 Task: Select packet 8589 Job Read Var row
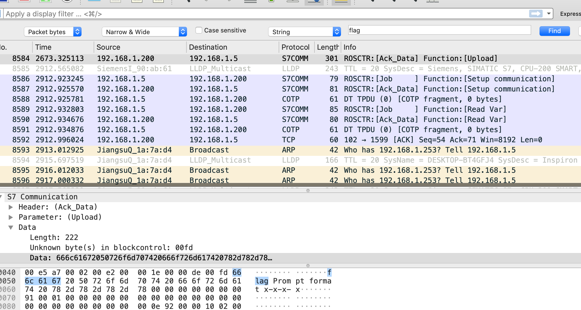pos(290,109)
